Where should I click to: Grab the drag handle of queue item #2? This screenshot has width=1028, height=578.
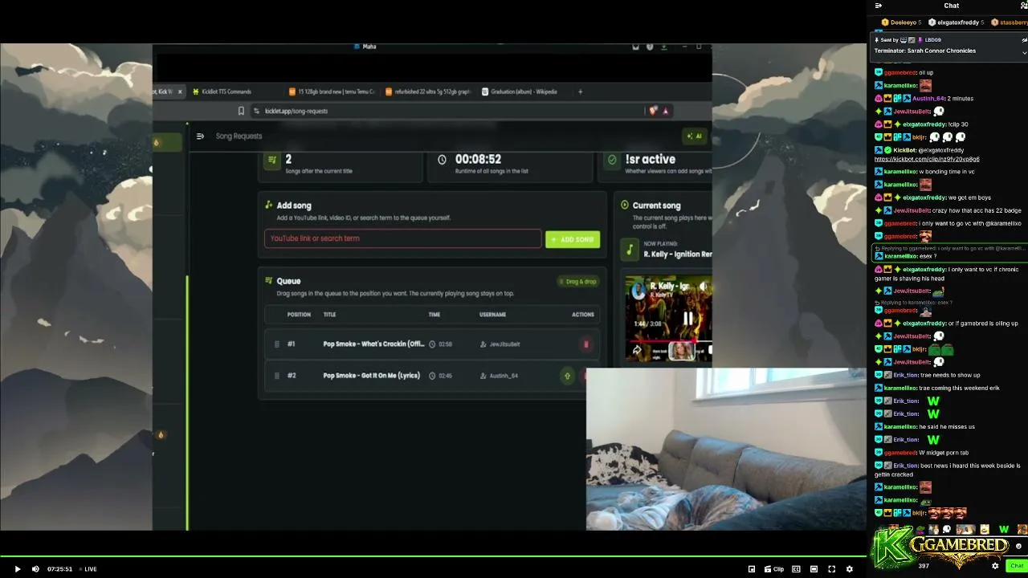click(277, 376)
